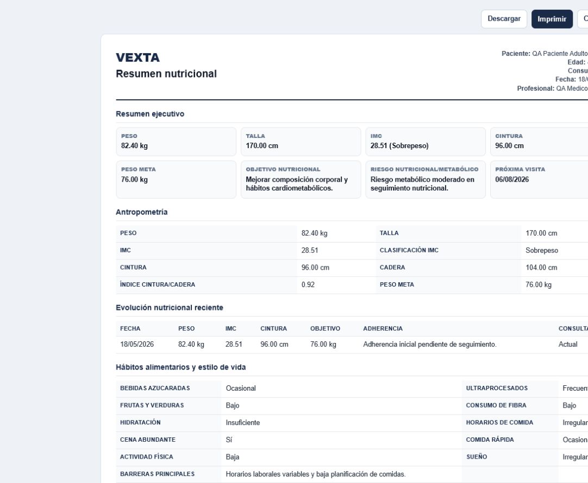Select the date 18/05/2026 in the evolution table
The width and height of the screenshot is (588, 483).
click(x=137, y=345)
